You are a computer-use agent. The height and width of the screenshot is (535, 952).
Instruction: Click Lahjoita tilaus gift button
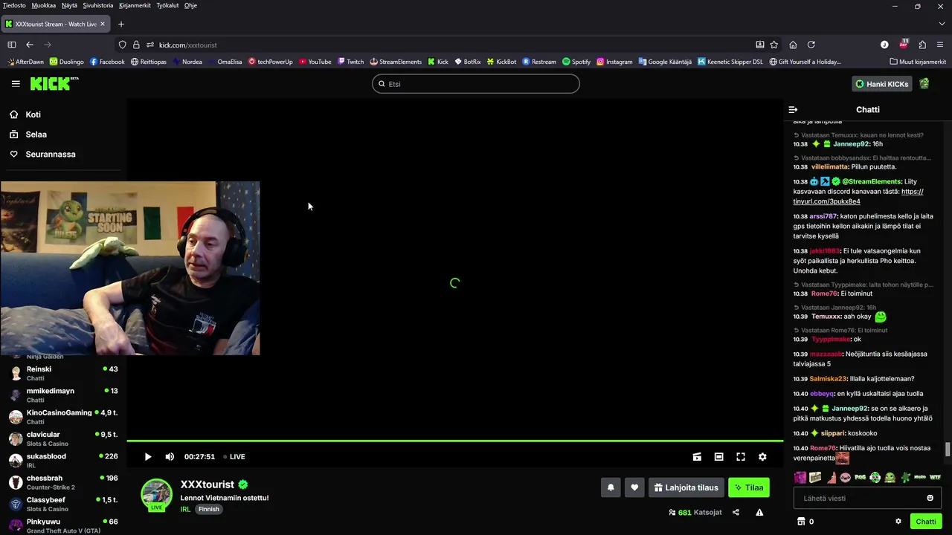(x=686, y=487)
